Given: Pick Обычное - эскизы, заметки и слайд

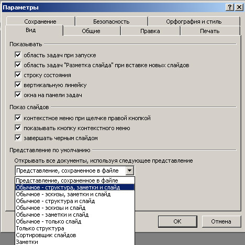Looking at the screenshot, I should (x=75, y=194).
